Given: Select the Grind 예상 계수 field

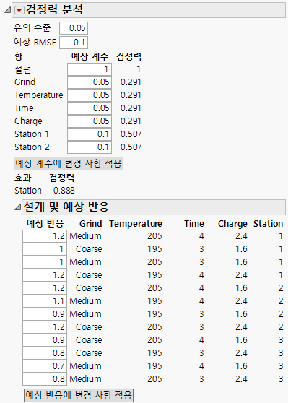Looking at the screenshot, I should 90,82.
